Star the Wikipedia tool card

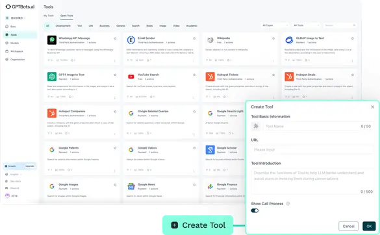pyautogui.click(x=273, y=38)
